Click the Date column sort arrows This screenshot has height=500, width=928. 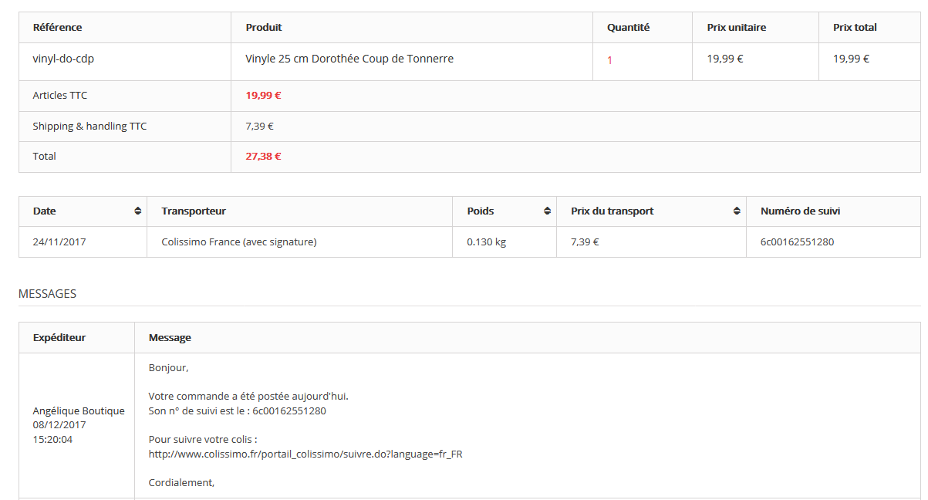click(x=137, y=211)
